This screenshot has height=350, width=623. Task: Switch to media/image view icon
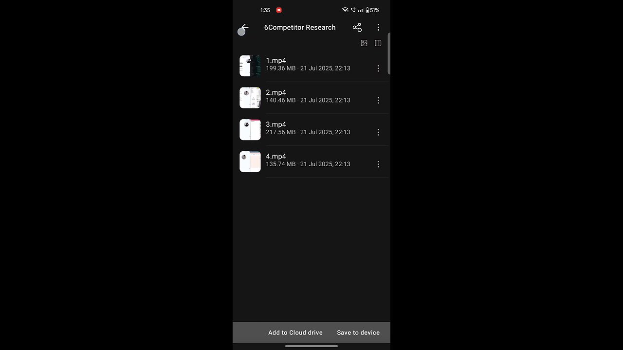pyautogui.click(x=364, y=43)
